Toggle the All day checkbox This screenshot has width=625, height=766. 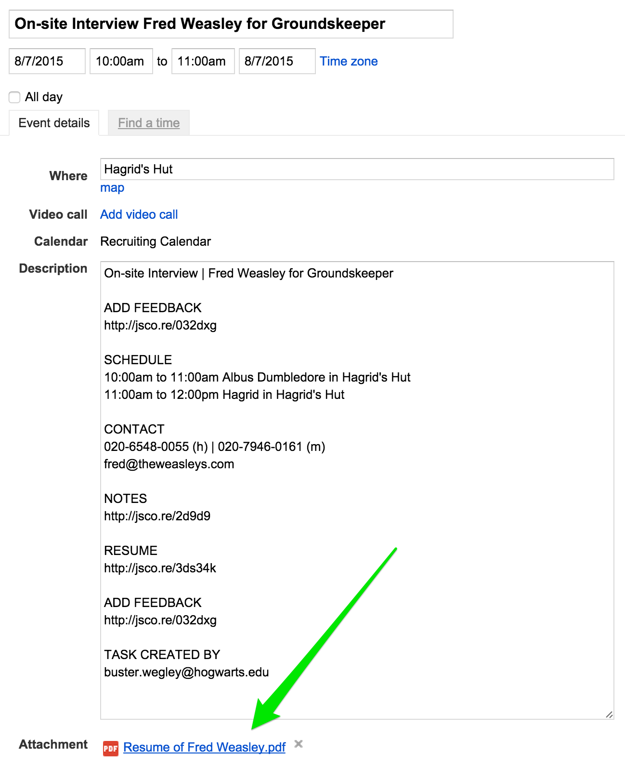(x=14, y=97)
